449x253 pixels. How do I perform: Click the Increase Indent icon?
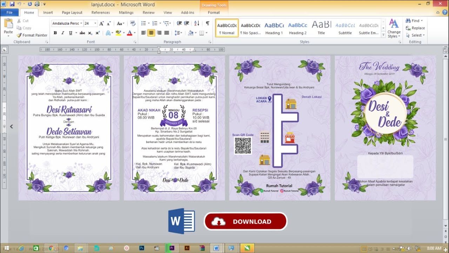[187, 24]
